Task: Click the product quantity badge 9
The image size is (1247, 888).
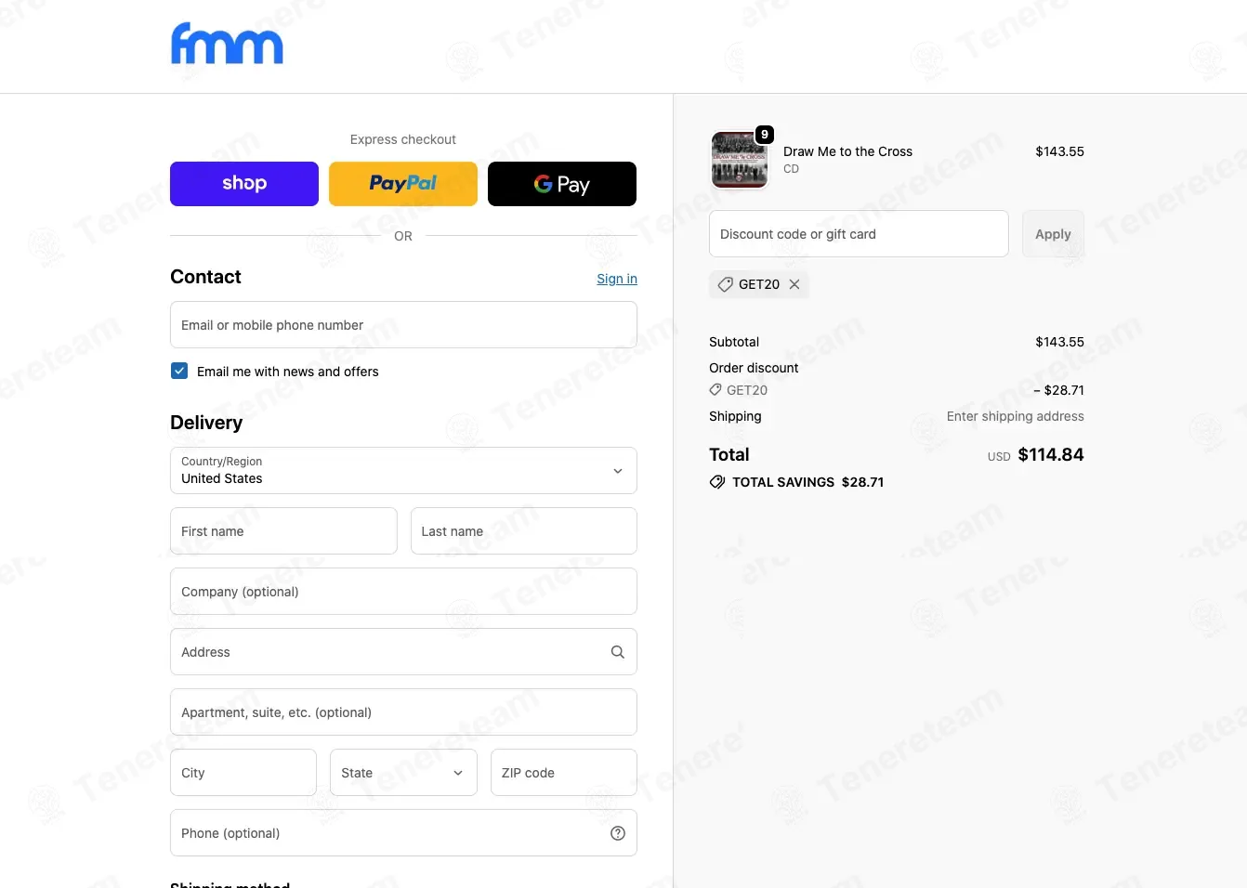Action: pos(765,135)
